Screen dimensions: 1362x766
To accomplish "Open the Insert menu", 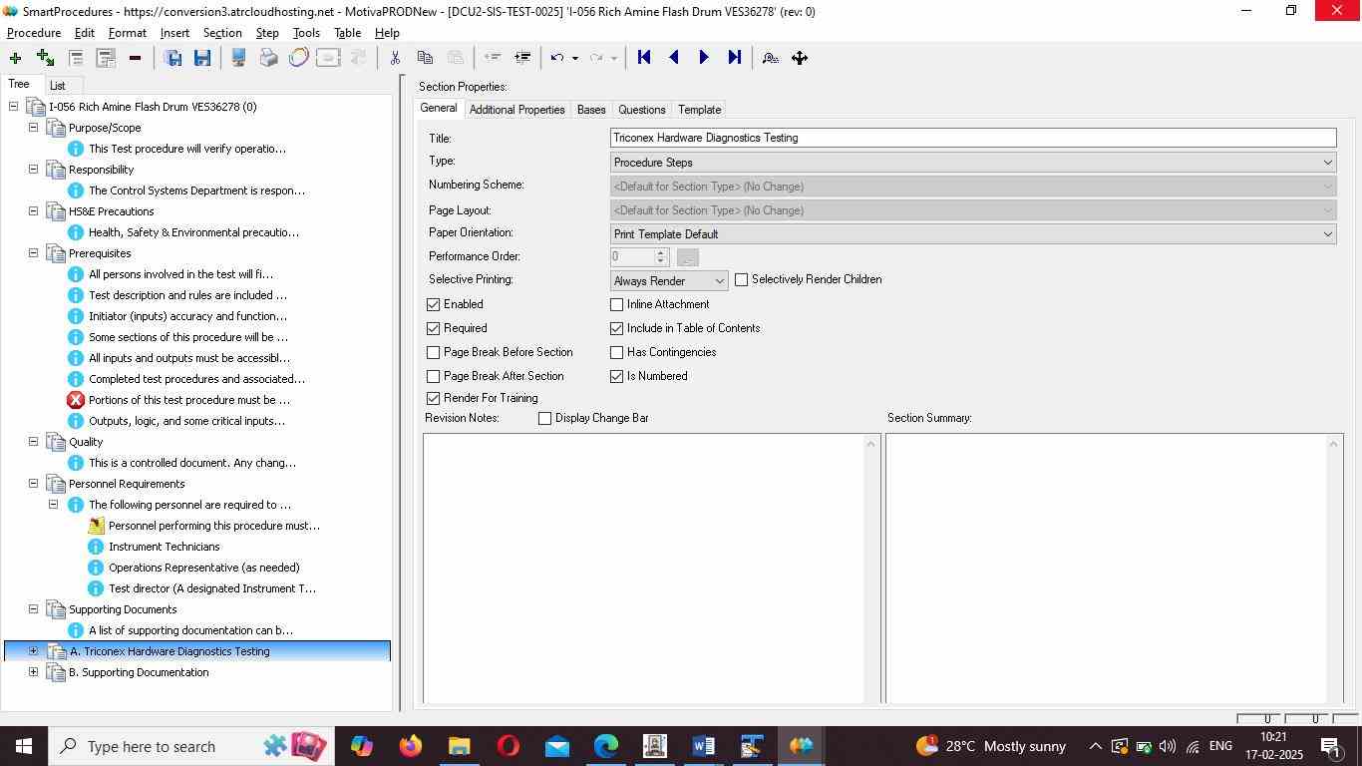I will pos(174,33).
